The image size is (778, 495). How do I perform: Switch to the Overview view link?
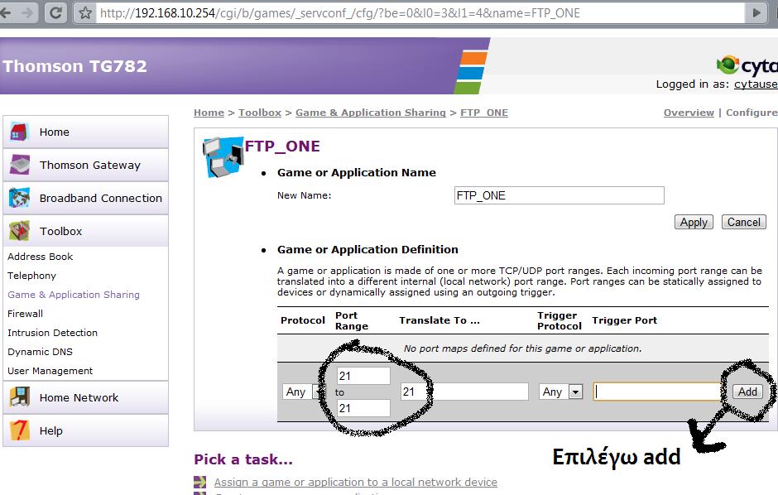pyautogui.click(x=689, y=113)
